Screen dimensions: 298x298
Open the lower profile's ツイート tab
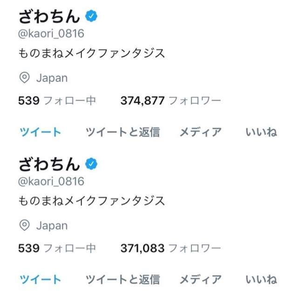point(41,279)
